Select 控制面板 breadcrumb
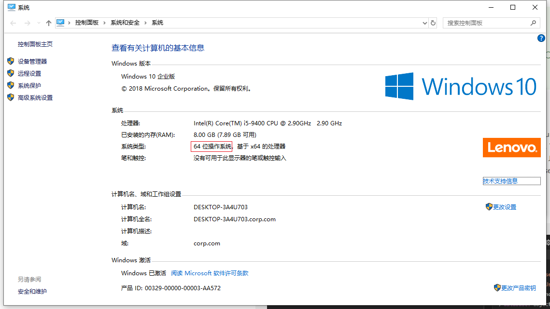This screenshot has height=309, width=550. click(86, 23)
